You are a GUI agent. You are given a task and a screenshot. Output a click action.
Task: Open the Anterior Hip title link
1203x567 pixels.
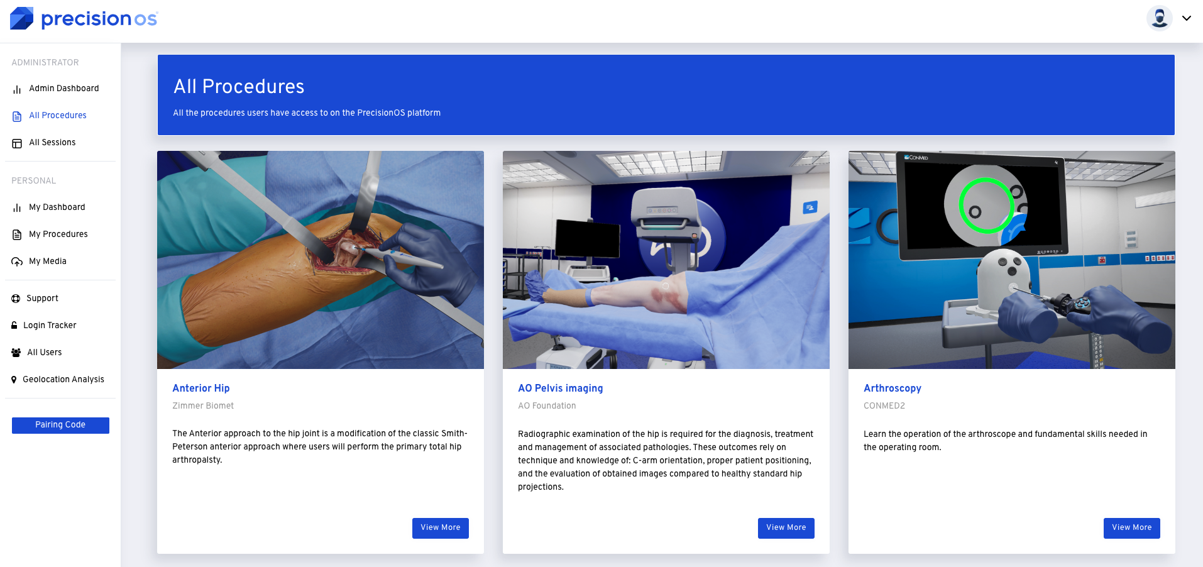(201, 388)
